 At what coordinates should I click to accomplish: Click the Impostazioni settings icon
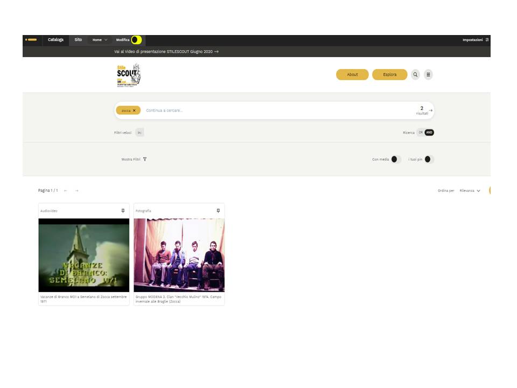[x=487, y=40]
